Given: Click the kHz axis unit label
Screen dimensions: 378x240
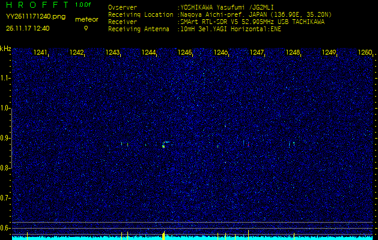Looking at the screenshot, I should 5,49.
